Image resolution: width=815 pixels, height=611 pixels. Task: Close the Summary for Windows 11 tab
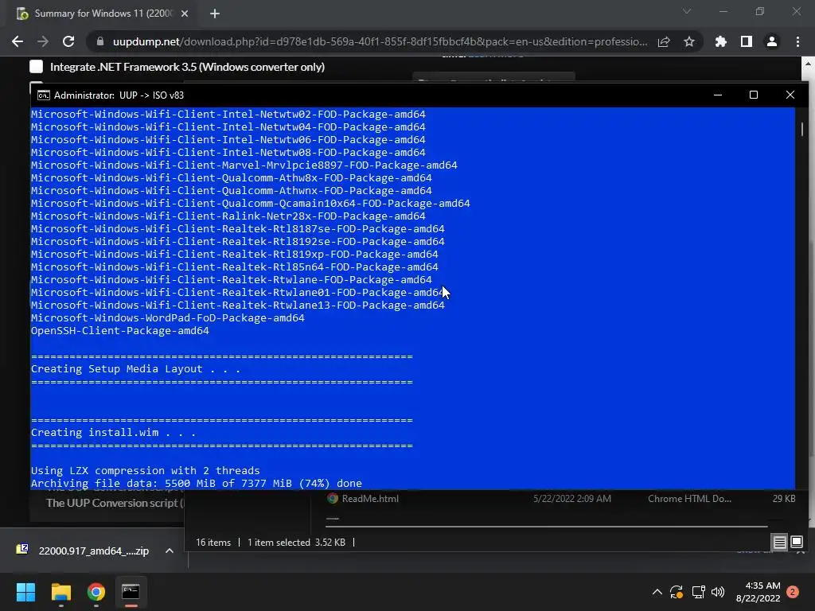tap(185, 14)
